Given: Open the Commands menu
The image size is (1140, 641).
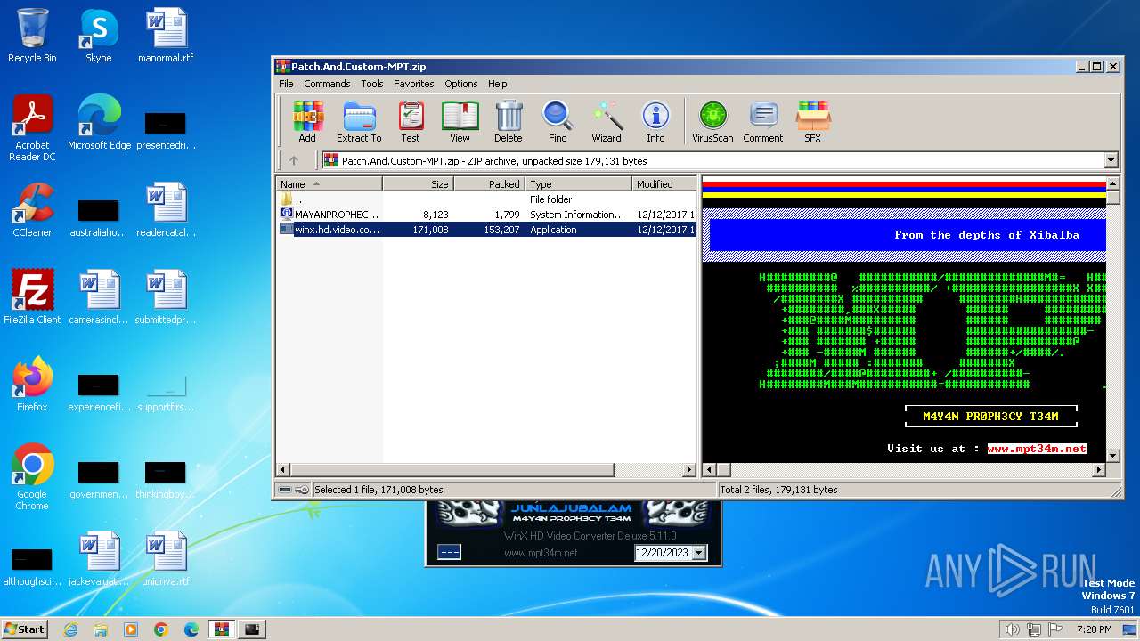Looking at the screenshot, I should (x=327, y=84).
